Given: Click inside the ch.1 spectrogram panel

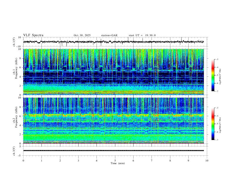Looking at the screenshot, I should click(x=114, y=72).
